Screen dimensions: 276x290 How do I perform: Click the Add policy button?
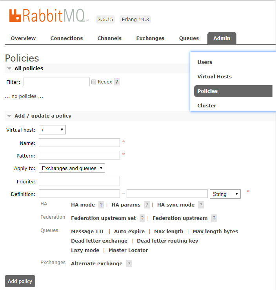coord(20,281)
